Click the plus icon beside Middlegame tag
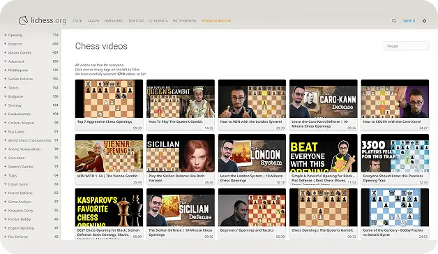This screenshot has width=438, height=254. [x=5, y=70]
